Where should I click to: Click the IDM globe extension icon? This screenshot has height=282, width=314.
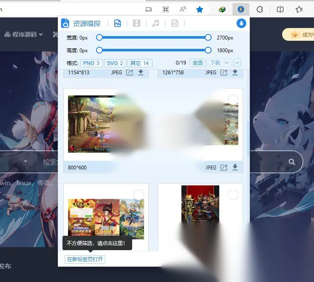[x=222, y=9]
